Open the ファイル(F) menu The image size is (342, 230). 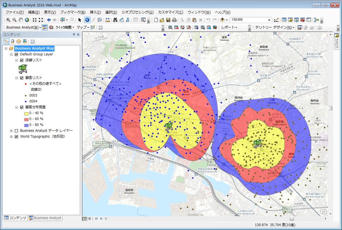pos(15,12)
